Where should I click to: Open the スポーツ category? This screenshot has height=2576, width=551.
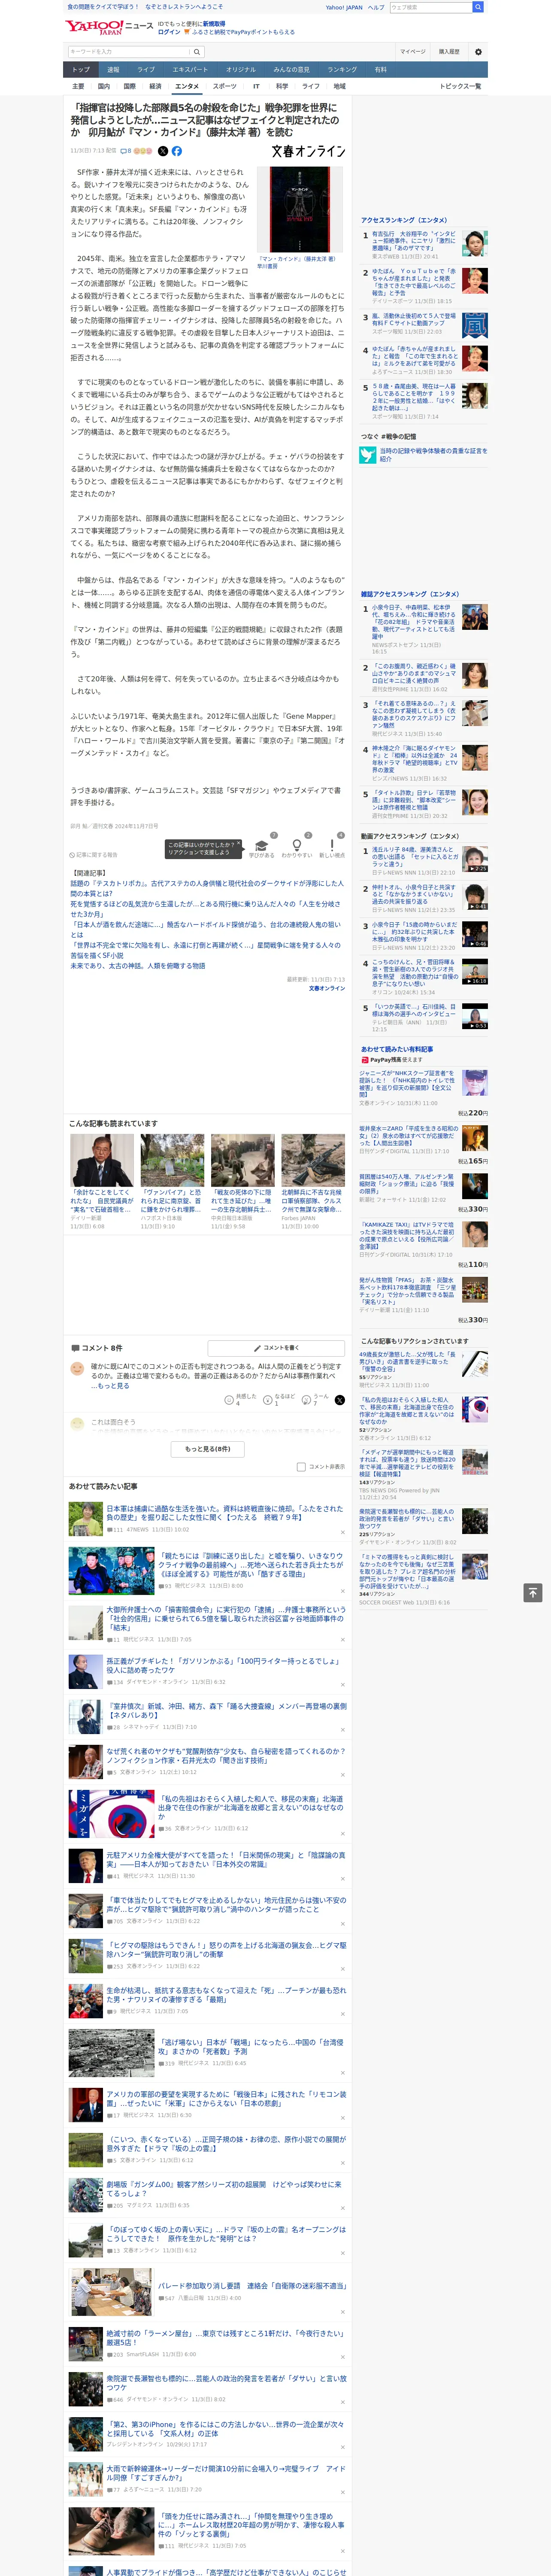[225, 86]
